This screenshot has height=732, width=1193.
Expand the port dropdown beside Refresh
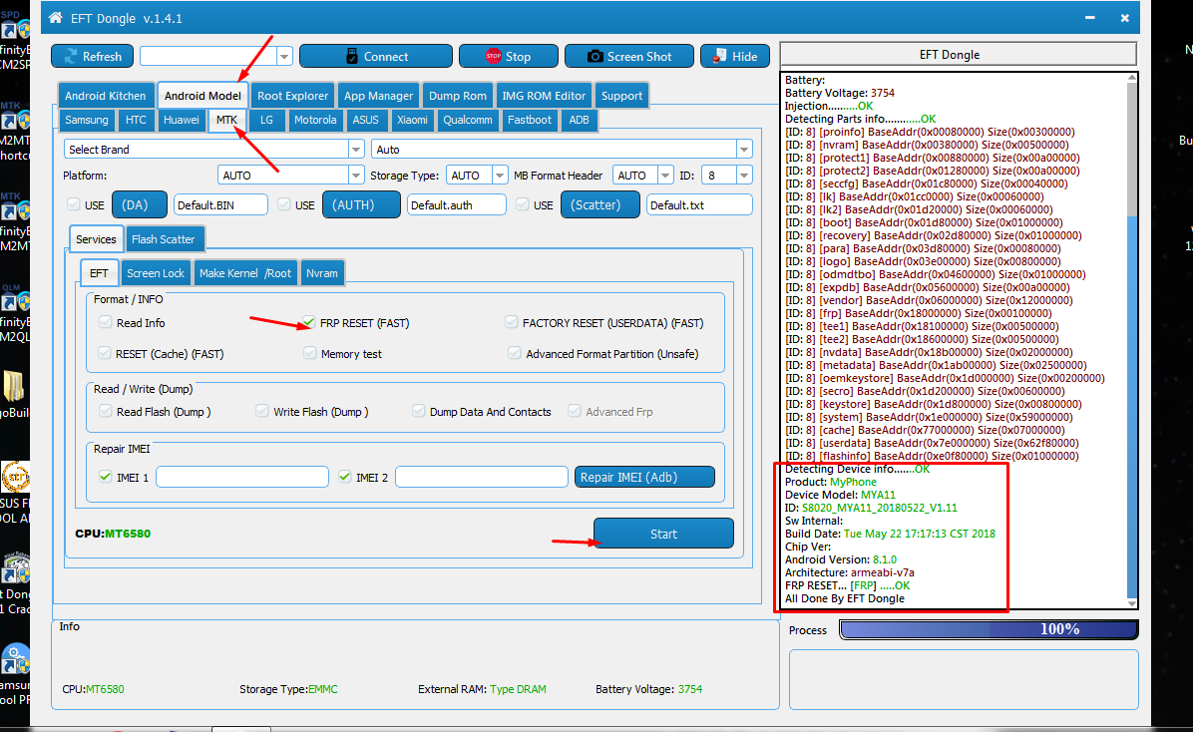284,56
